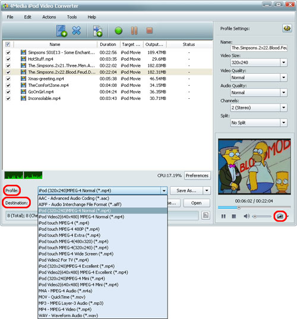Screen dimensions: 297x319
Task: Open the Channels 2 (Stereo) dropdown
Action: coord(284,108)
